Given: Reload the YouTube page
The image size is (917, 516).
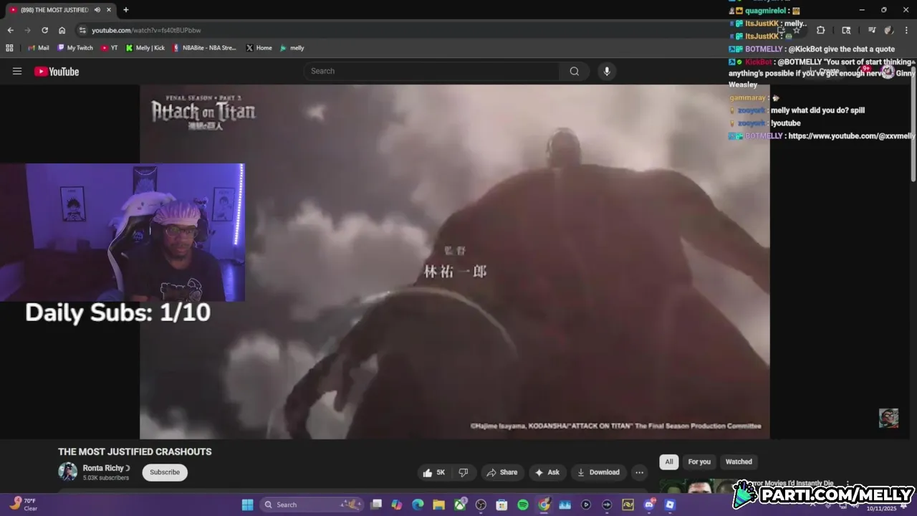Looking at the screenshot, I should point(44,30).
